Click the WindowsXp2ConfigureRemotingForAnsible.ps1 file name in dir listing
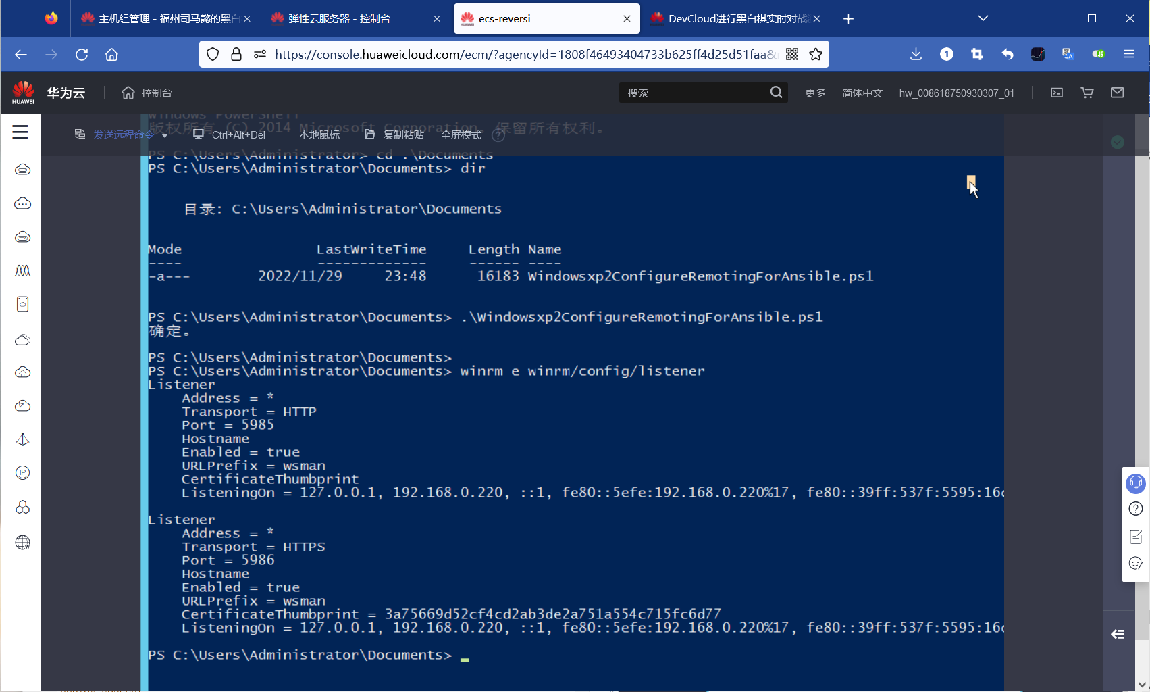This screenshot has width=1150, height=692. [700, 276]
